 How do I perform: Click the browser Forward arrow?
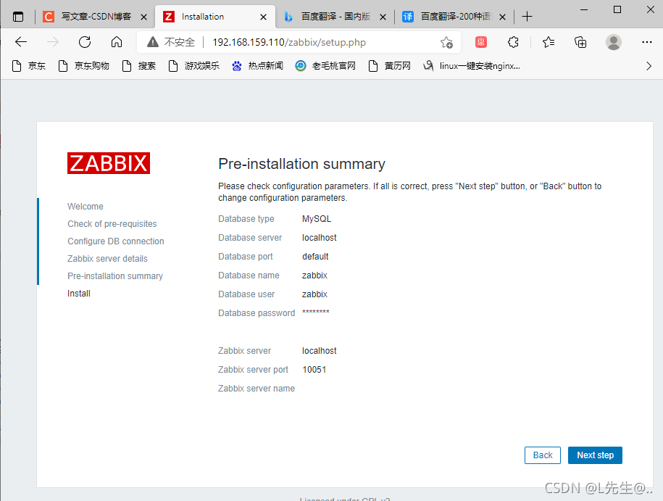(53, 42)
